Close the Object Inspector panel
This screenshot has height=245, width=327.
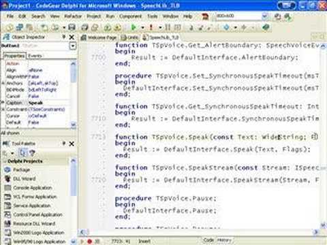pos(72,37)
